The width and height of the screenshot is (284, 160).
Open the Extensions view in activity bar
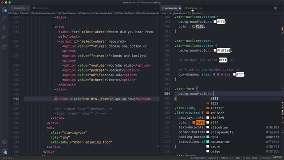coord(4,46)
